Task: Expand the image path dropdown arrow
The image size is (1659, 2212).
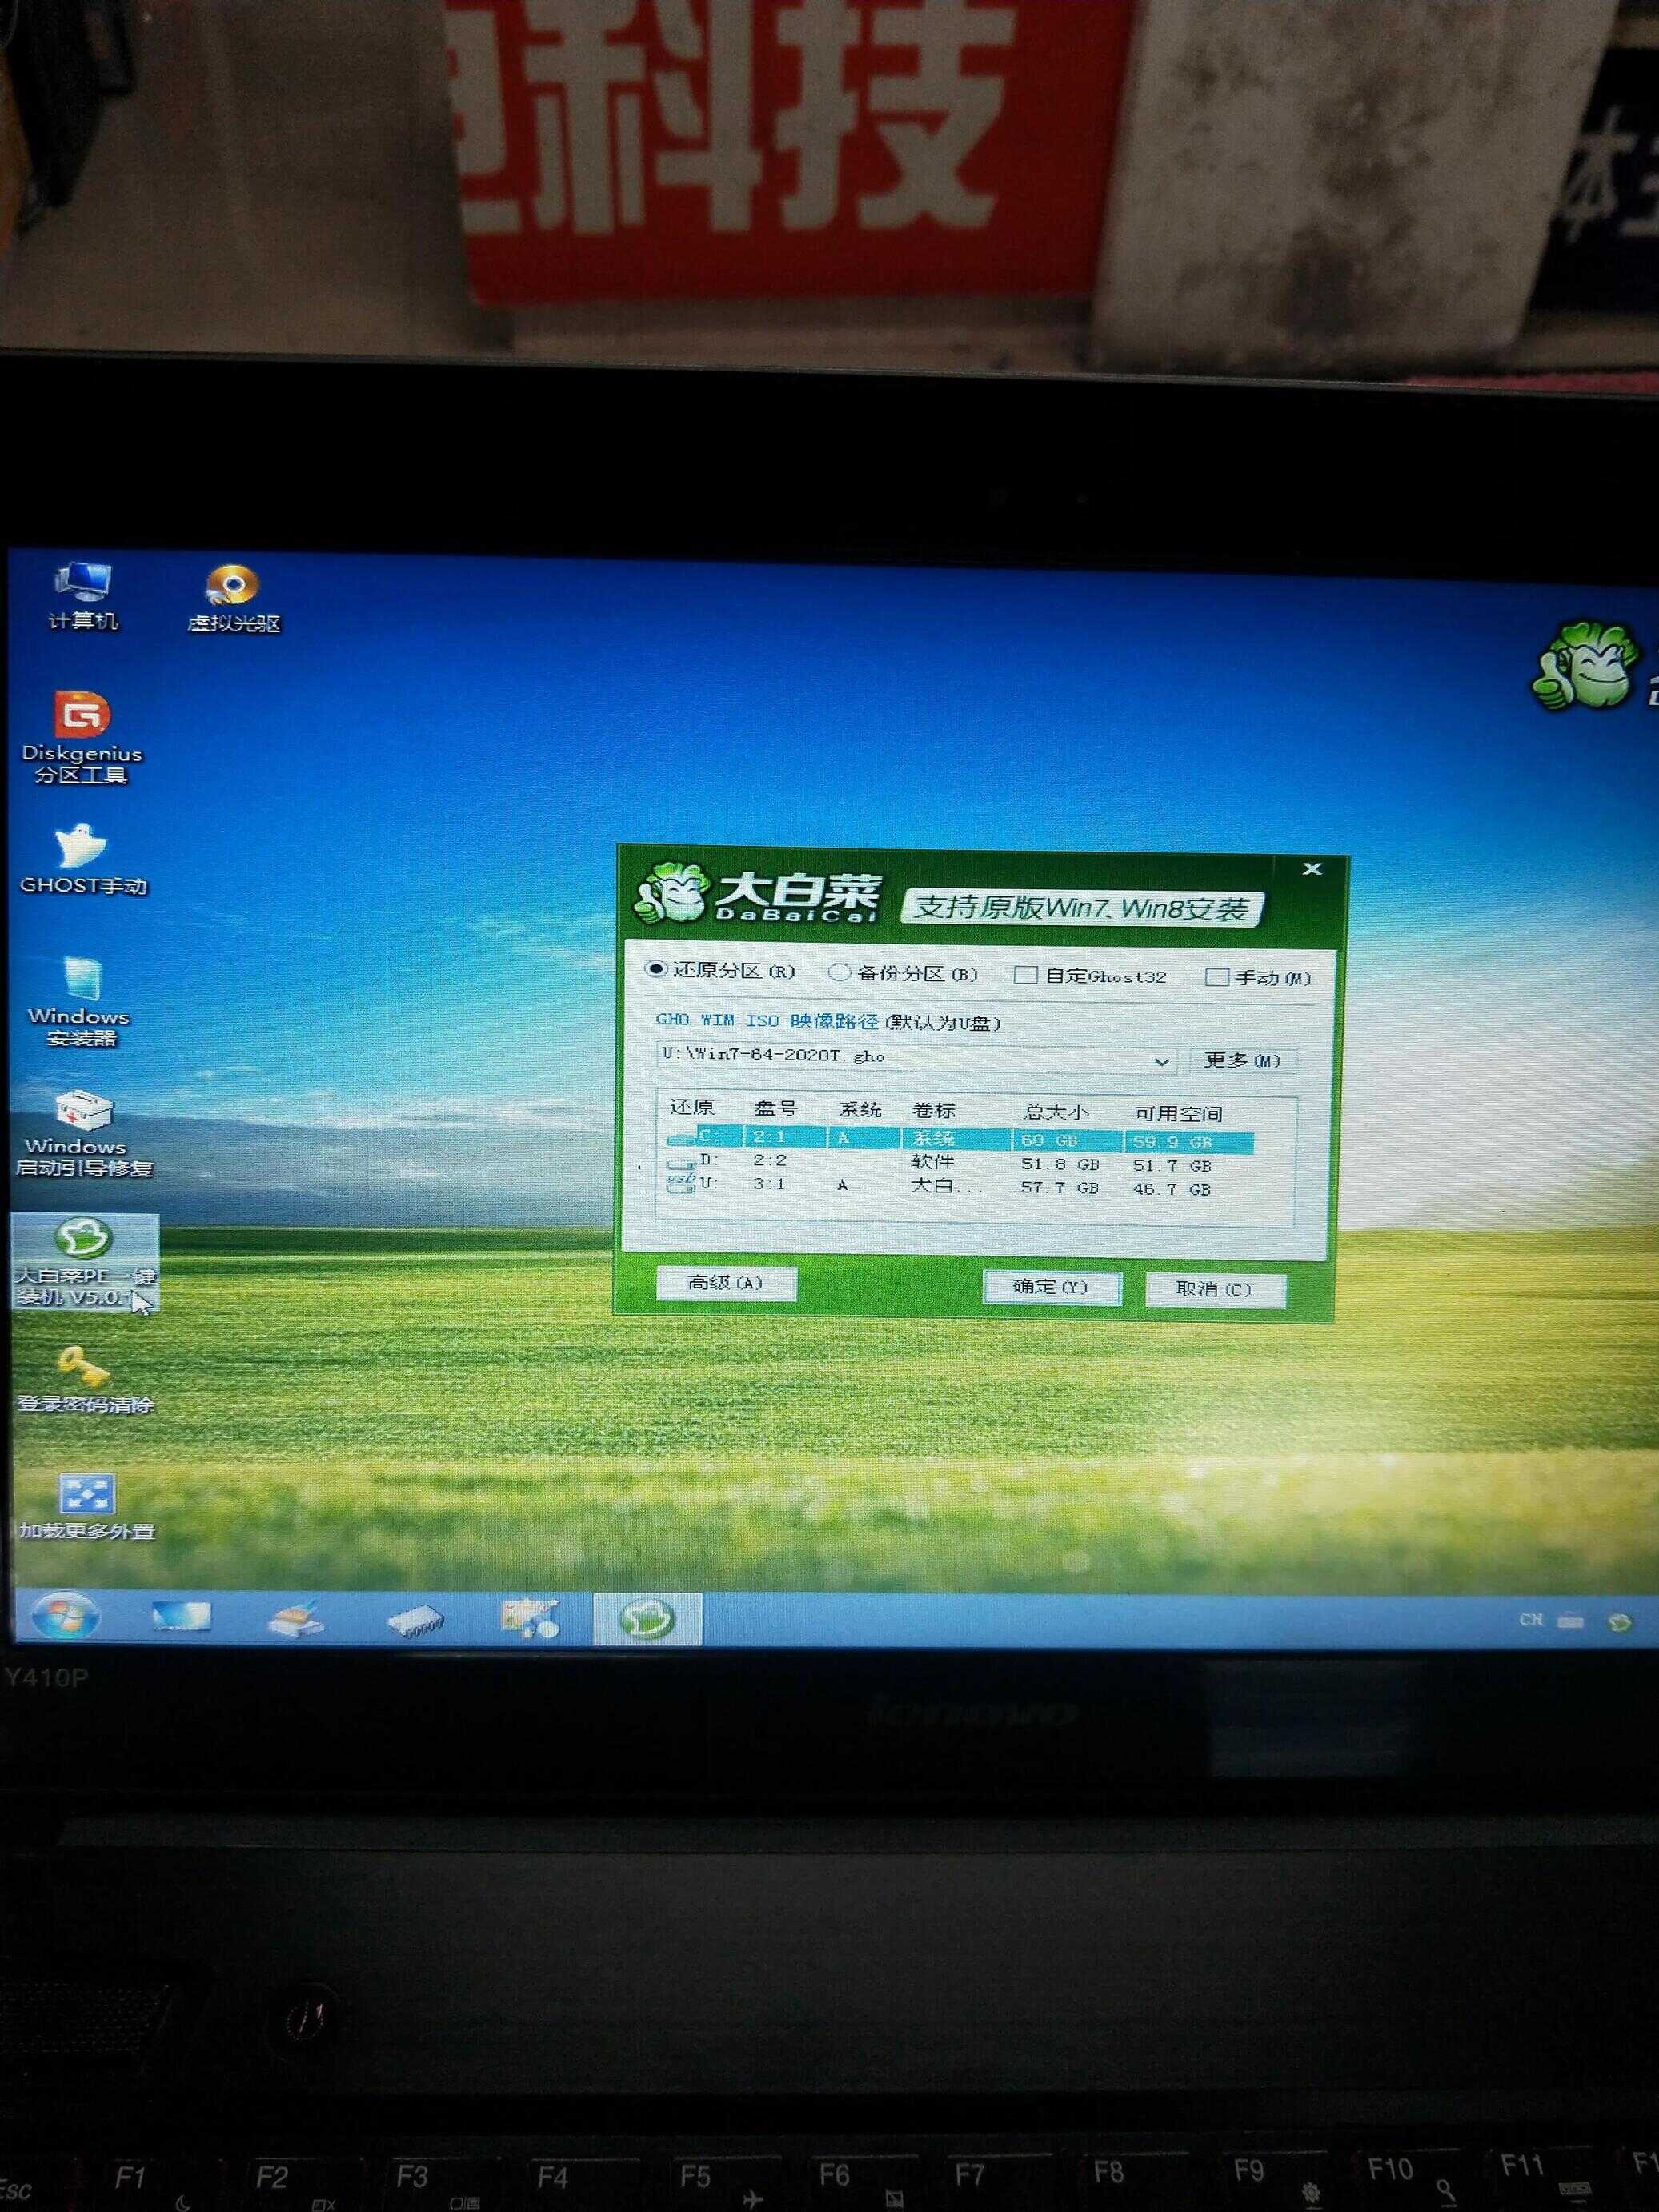Action: point(1161,1061)
